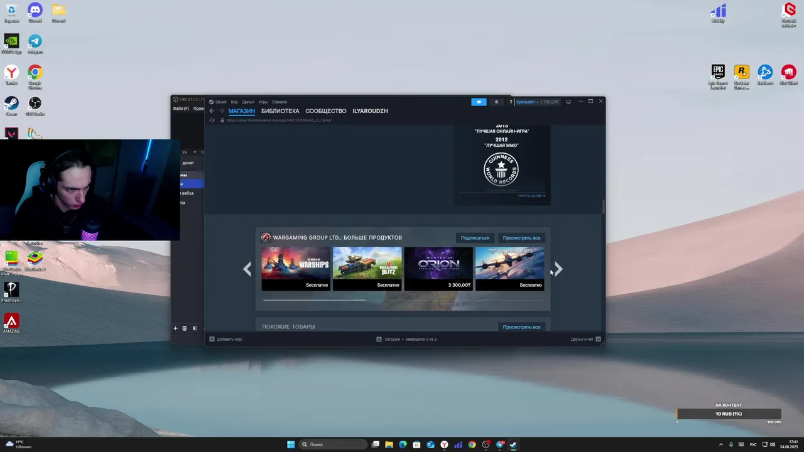
Task: Go forward with Steam's forward arrow
Action: click(x=221, y=111)
